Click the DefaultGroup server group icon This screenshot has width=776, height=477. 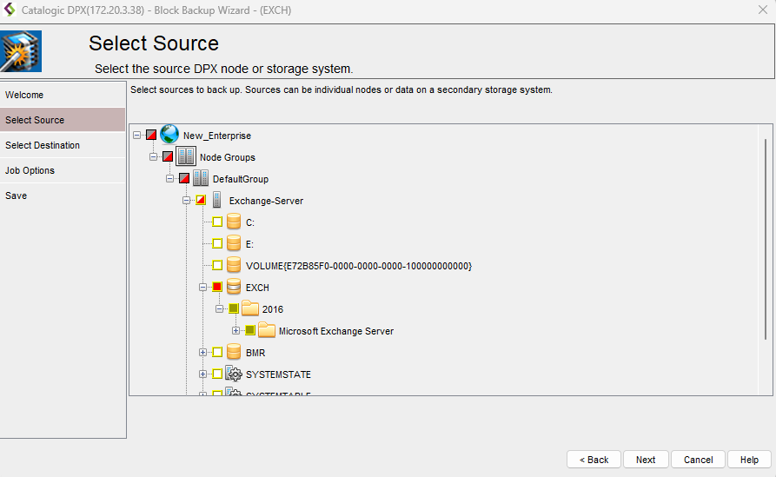tap(201, 179)
